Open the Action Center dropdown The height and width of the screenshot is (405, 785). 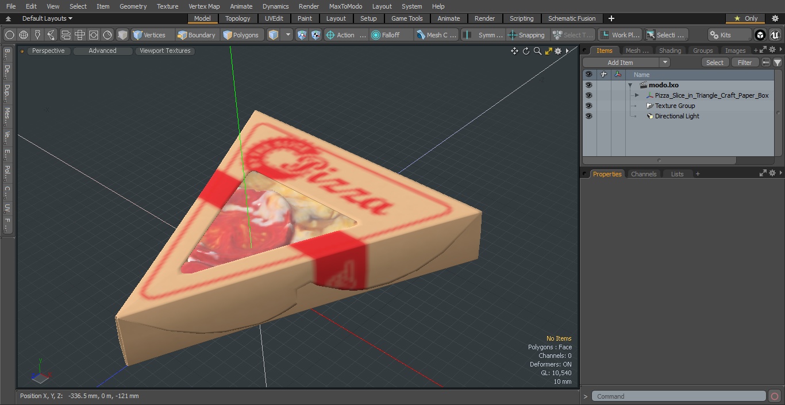coord(346,35)
